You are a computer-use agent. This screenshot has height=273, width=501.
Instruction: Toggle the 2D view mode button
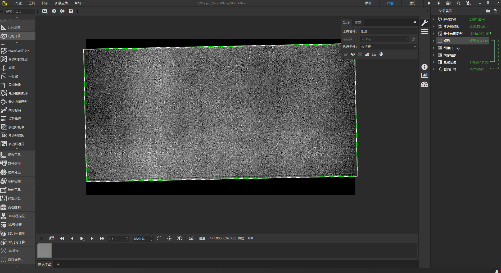tap(179, 238)
